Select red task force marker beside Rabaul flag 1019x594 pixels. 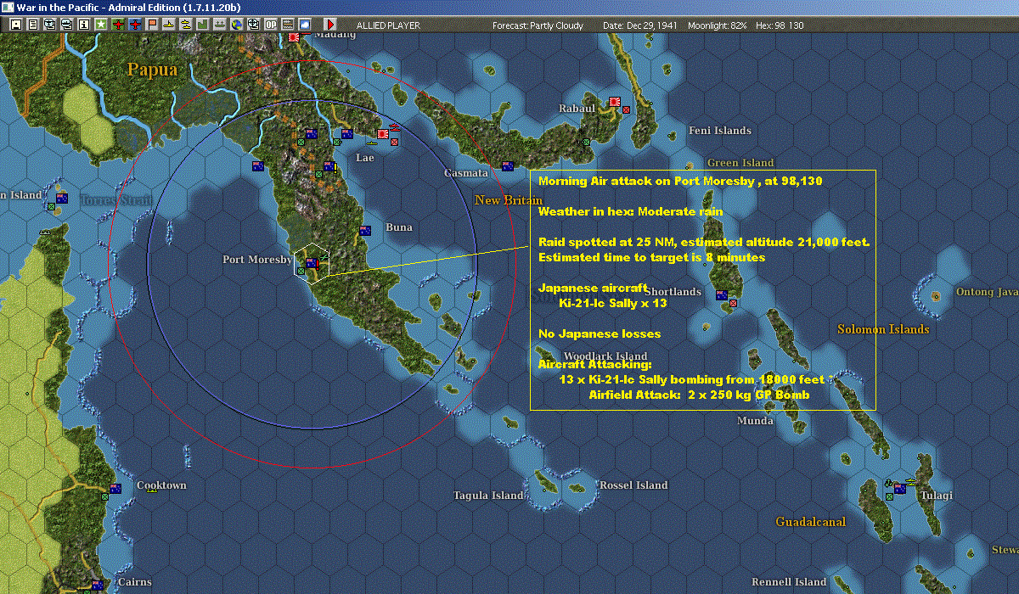pyautogui.click(x=627, y=109)
